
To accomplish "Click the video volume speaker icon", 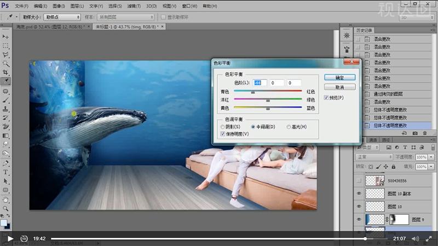I will [x=416, y=239].
